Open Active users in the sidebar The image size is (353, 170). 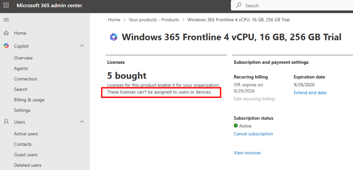26,134
